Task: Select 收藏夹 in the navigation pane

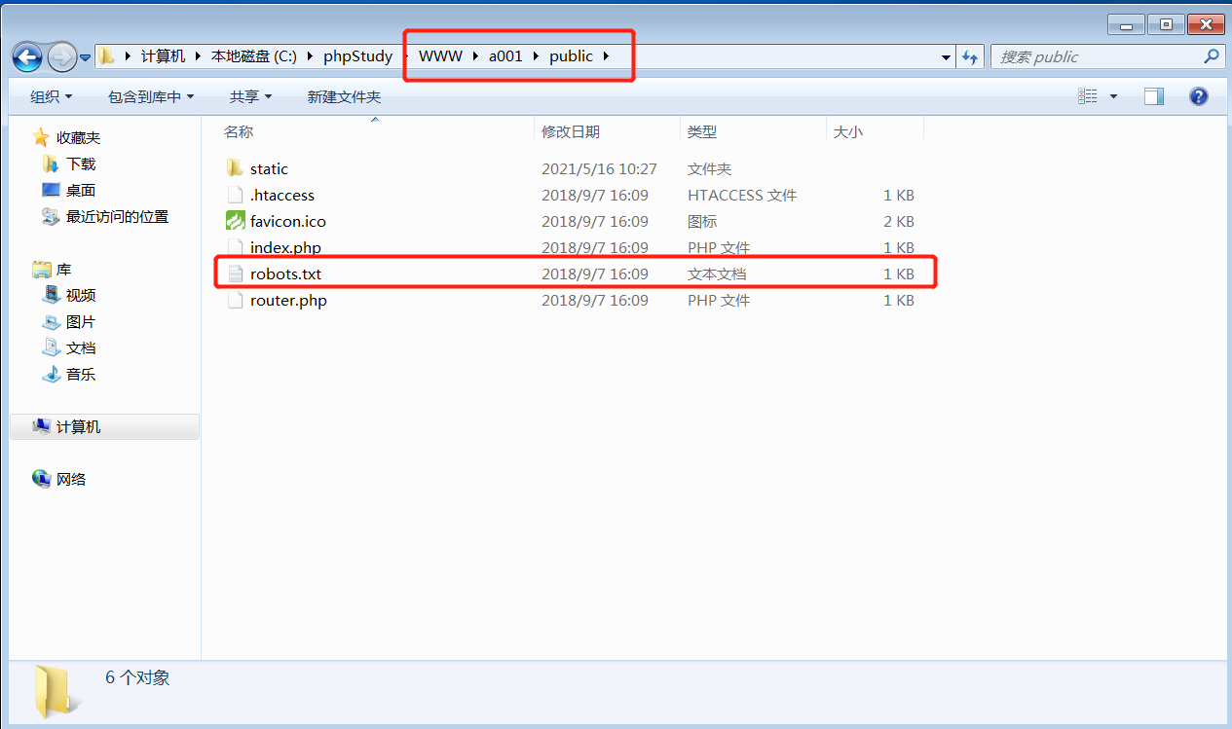Action: coord(78,138)
